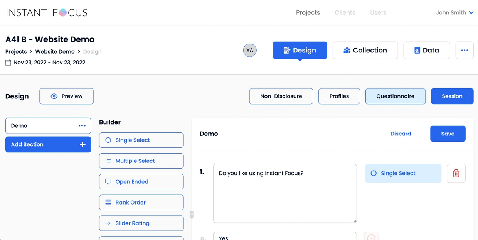Click the YA user avatar
The height and width of the screenshot is (240, 478).
pyautogui.click(x=250, y=50)
